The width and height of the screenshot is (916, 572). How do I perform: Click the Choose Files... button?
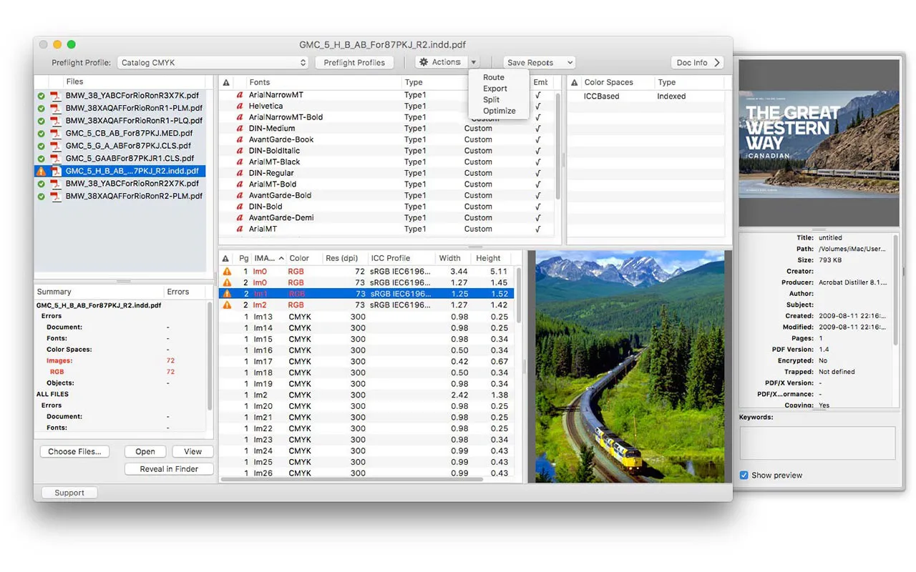tap(74, 452)
